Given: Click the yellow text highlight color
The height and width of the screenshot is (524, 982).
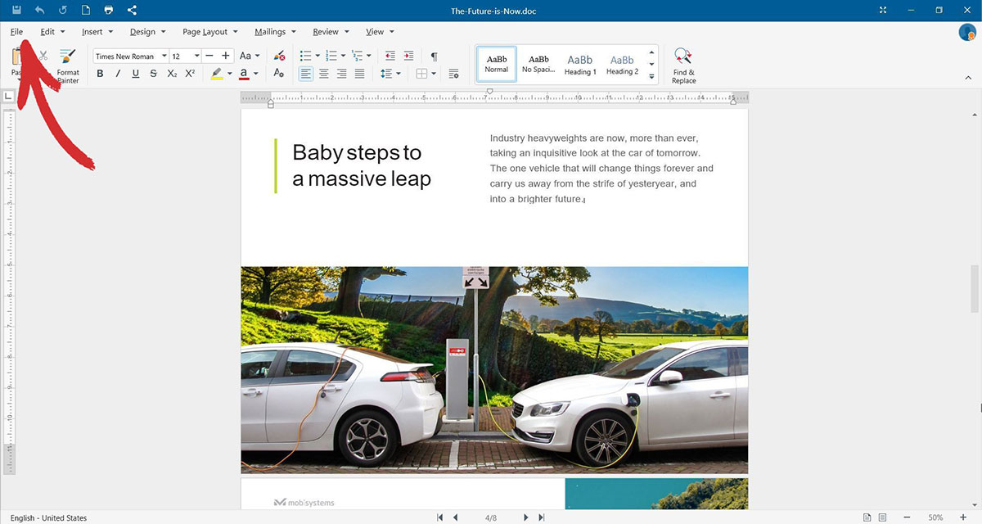Looking at the screenshot, I should click(216, 74).
